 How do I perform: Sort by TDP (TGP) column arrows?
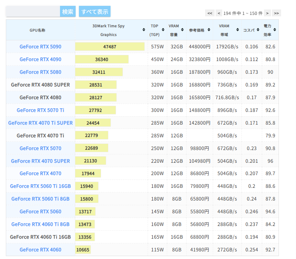[x=163, y=30]
